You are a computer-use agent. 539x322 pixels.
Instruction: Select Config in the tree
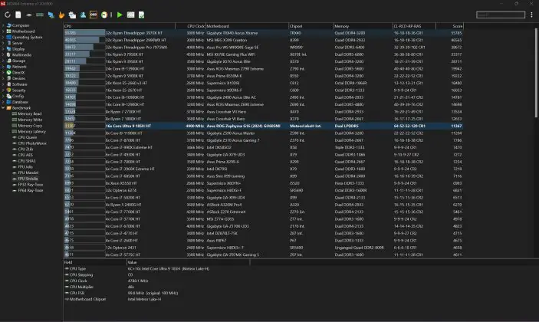click(18, 97)
